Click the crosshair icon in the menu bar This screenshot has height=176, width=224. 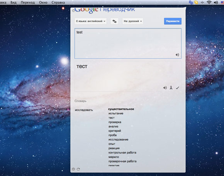(202, 2)
